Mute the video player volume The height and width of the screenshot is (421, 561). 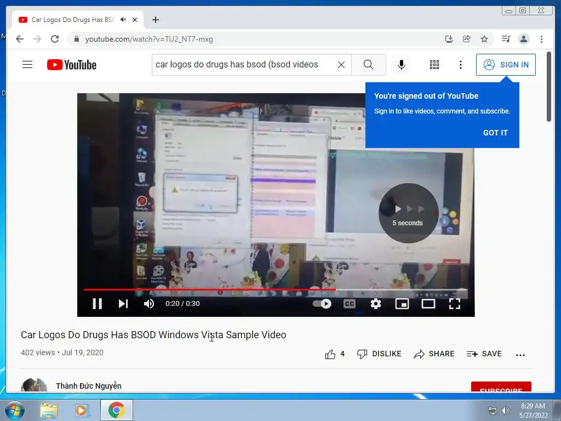[x=149, y=304]
